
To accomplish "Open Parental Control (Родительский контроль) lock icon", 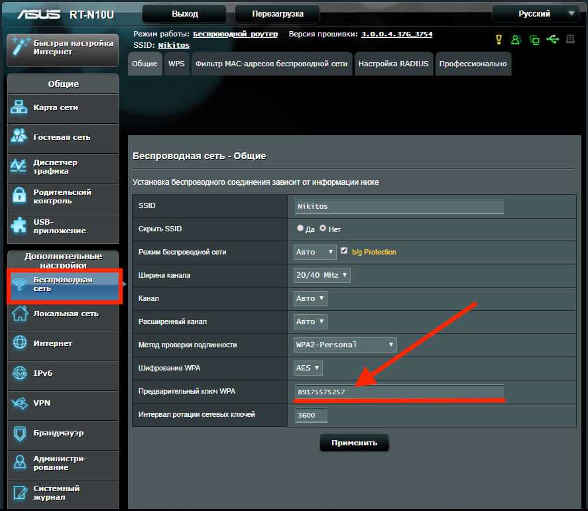I will point(19,196).
